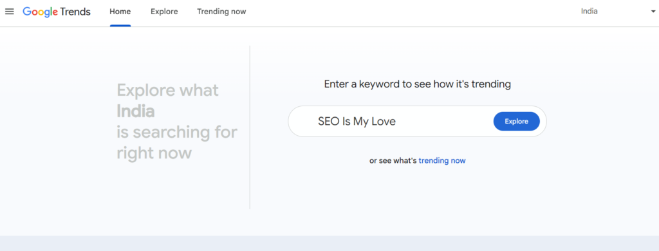The width and height of the screenshot is (659, 251).
Task: Switch to the Home tab
Action: click(x=120, y=12)
